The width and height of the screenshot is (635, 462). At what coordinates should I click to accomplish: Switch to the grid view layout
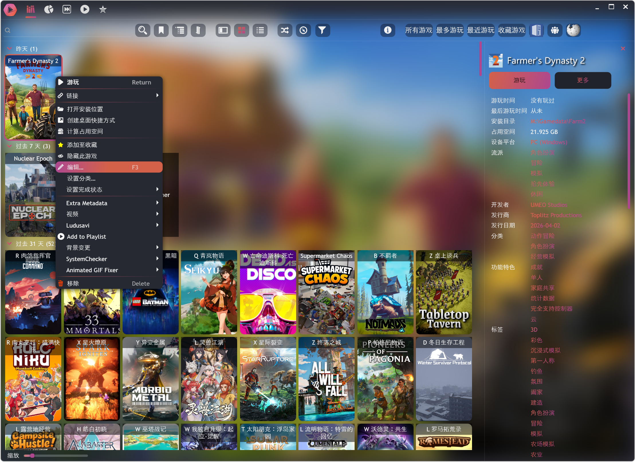(x=241, y=30)
